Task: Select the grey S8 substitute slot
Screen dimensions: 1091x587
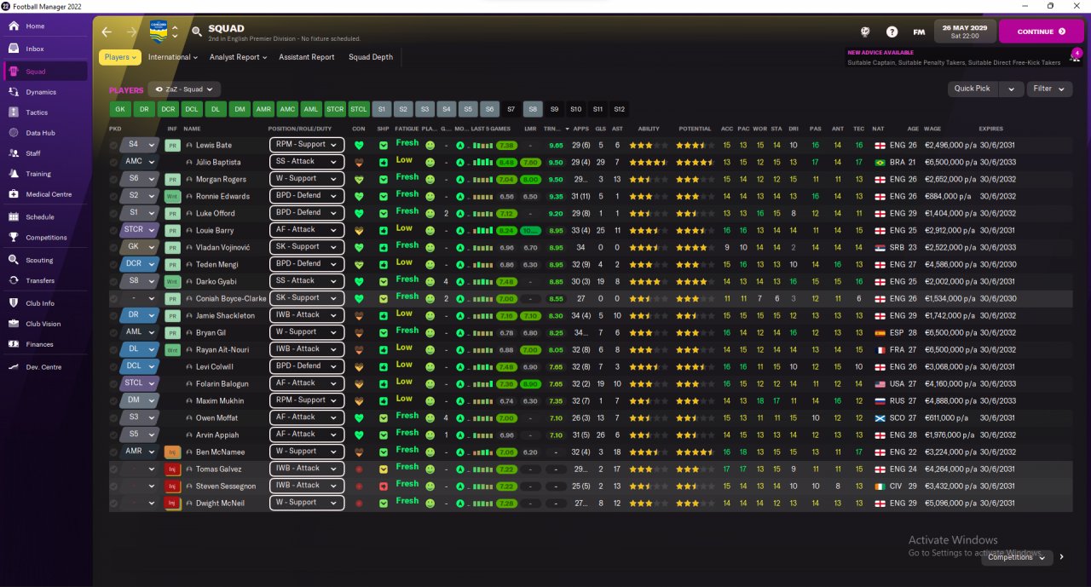Action: tap(533, 109)
